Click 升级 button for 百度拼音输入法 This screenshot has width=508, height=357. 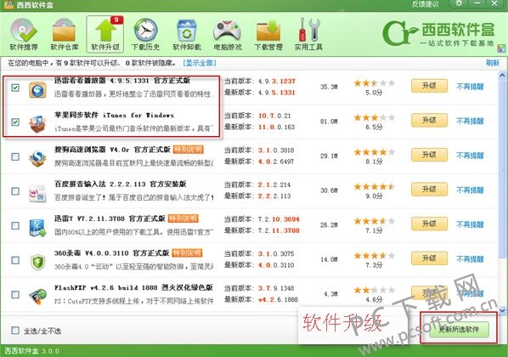pyautogui.click(x=429, y=189)
